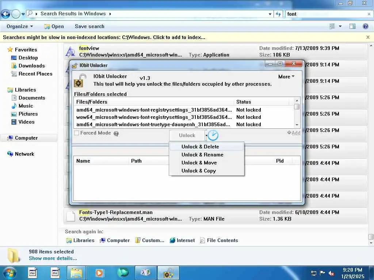Open Recent Places in navigation pane
The image size is (374, 280).
click(32, 74)
